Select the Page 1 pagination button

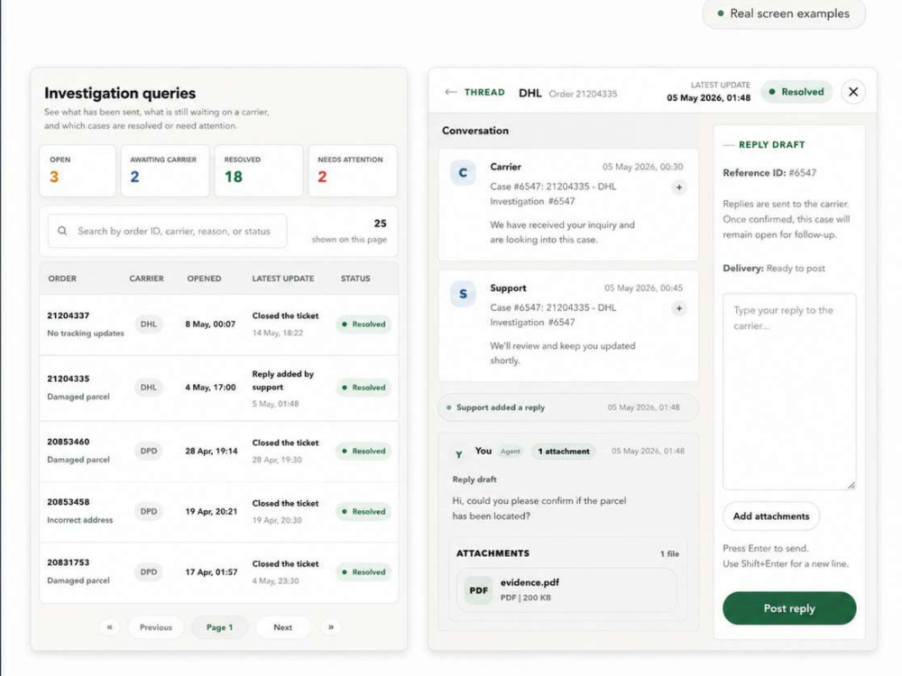point(220,627)
